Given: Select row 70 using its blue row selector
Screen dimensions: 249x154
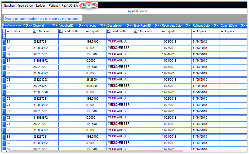Looking at the screenshot, I should coord(4,131).
